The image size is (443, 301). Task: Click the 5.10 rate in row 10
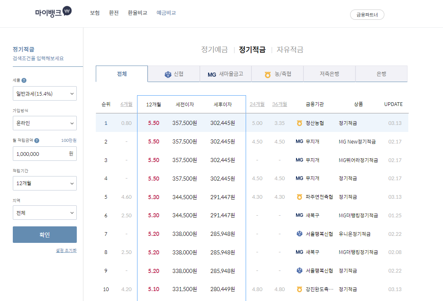point(154,289)
